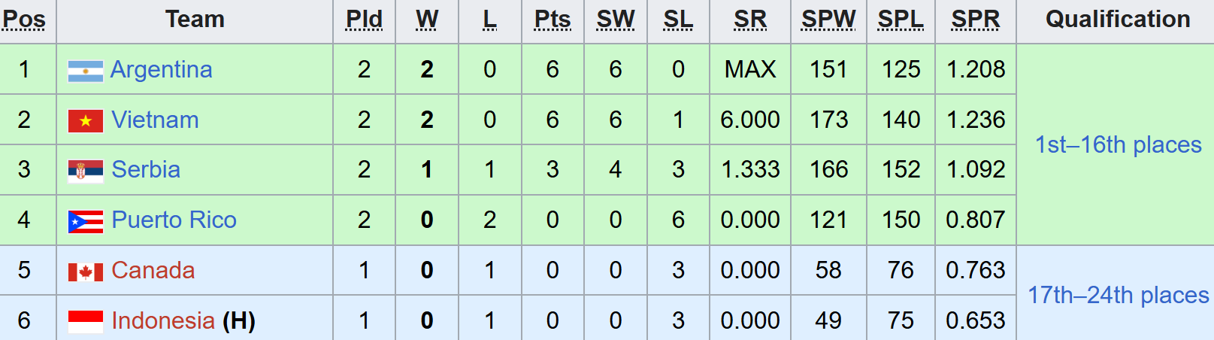Follow the 1st–16th places link
The height and width of the screenshot is (340, 1214).
tap(1118, 144)
